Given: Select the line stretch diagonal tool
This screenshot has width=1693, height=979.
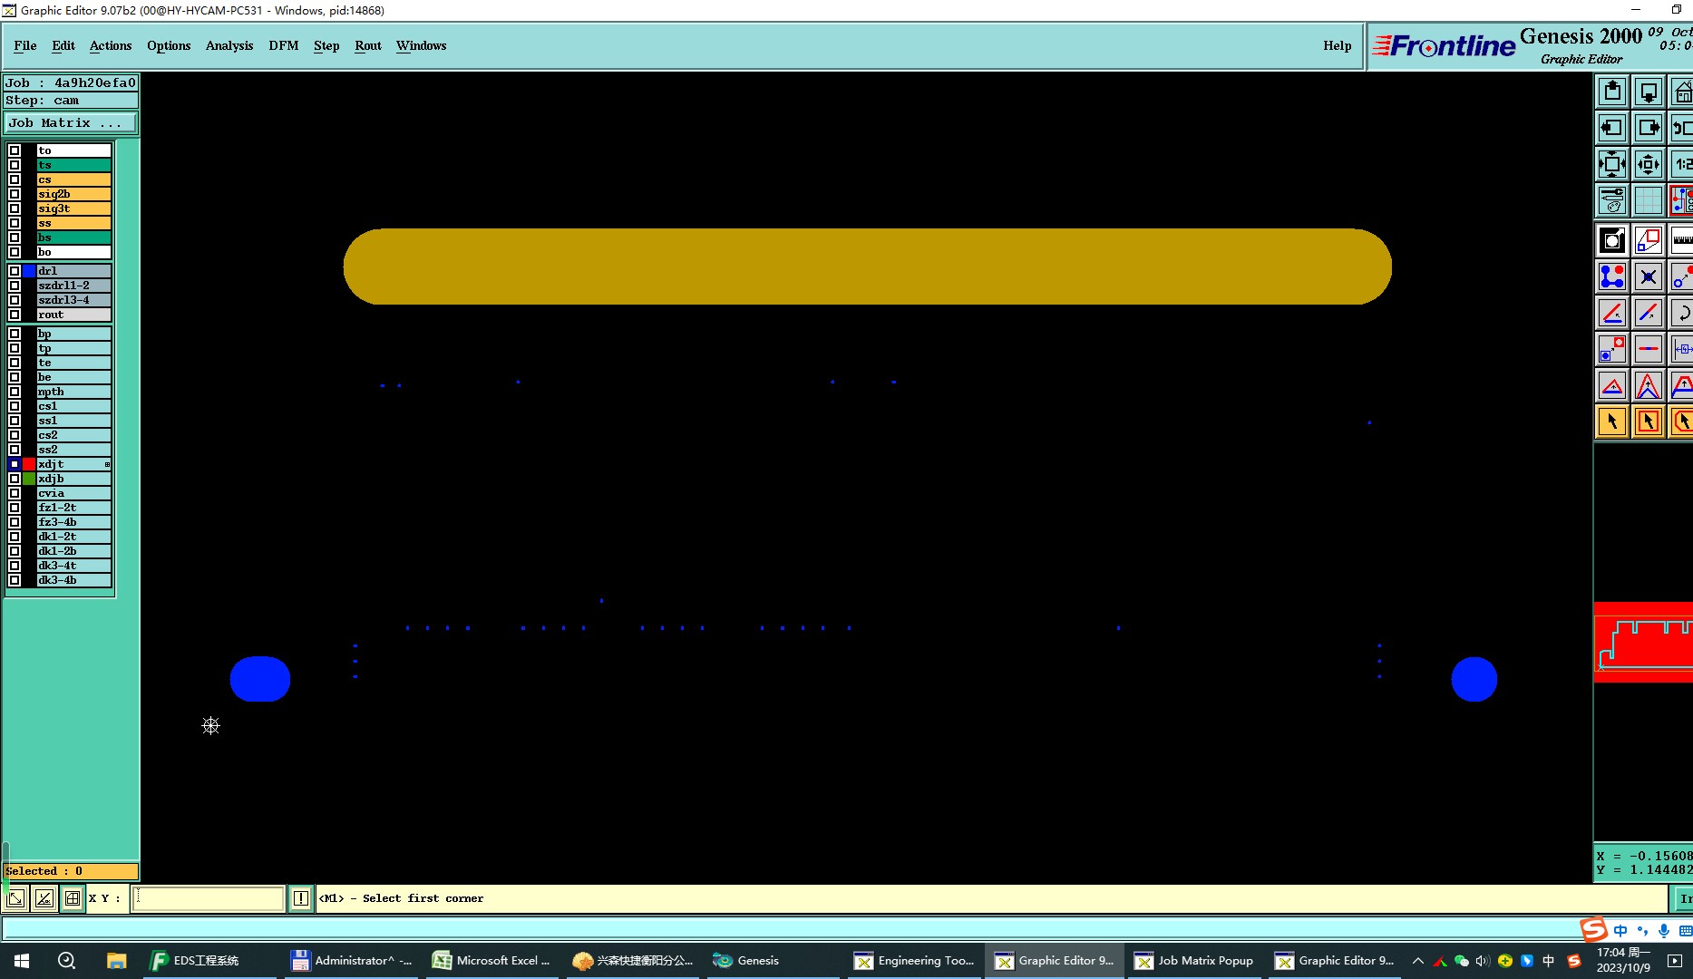Looking at the screenshot, I should coord(1649,313).
